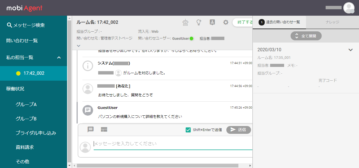This screenshot has height=168, width=359.
Task: Click the mobi Agent logo
Action: 24,8
